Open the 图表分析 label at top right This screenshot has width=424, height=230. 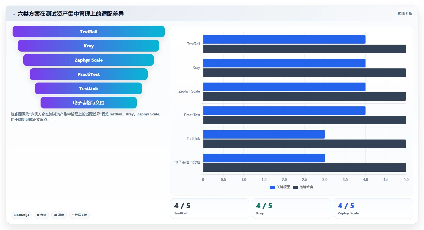pyautogui.click(x=405, y=13)
